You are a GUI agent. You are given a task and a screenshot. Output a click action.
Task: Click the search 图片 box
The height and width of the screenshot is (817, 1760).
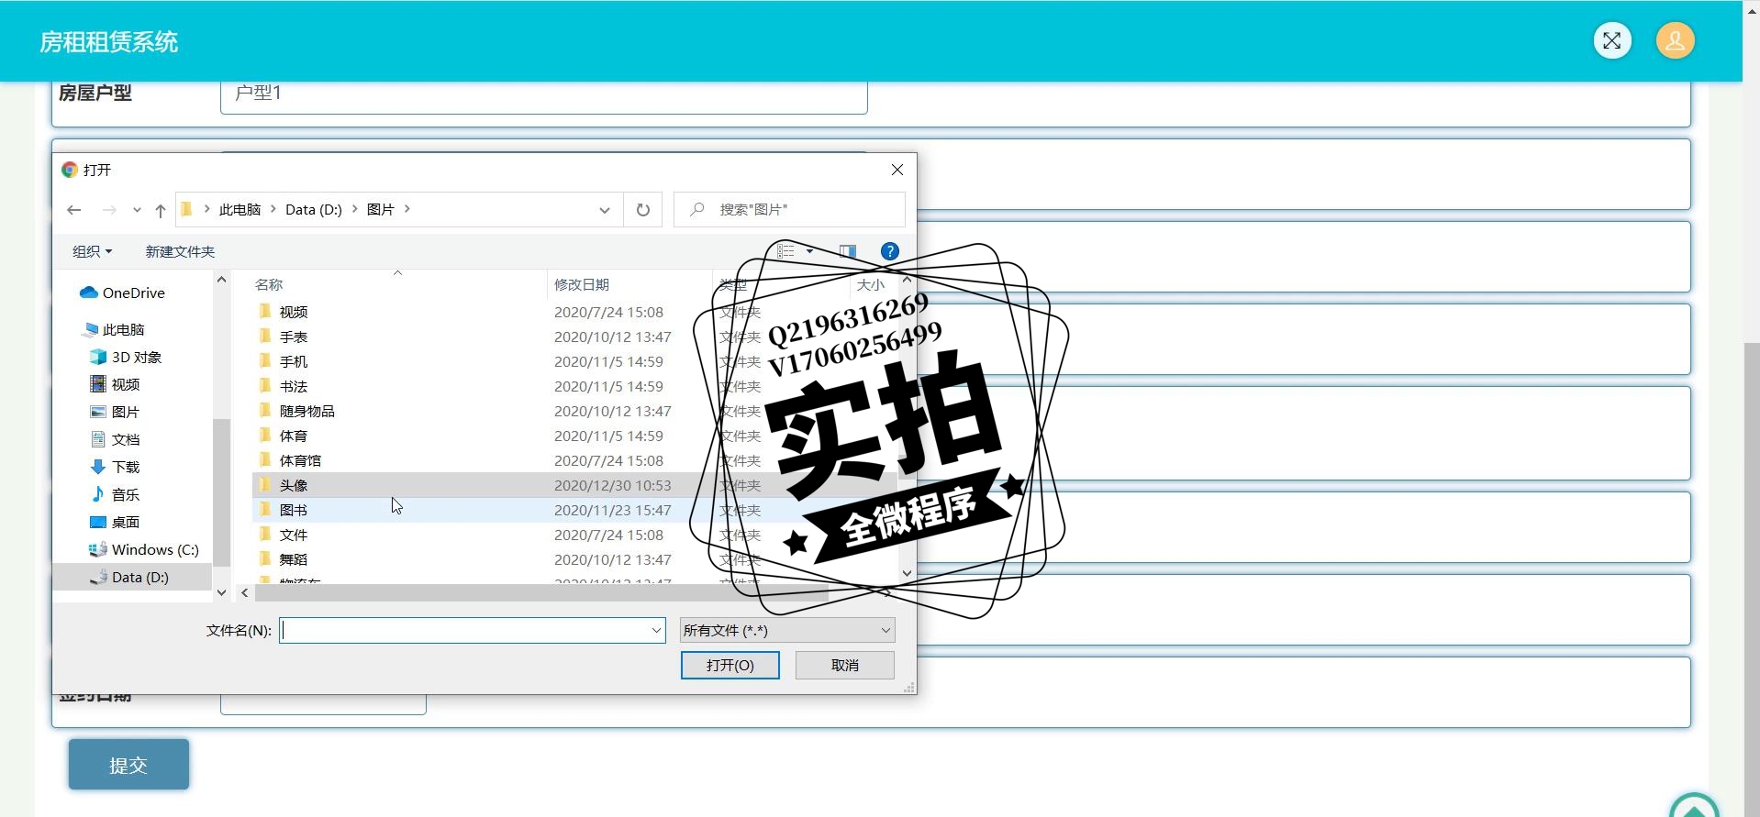789,210
